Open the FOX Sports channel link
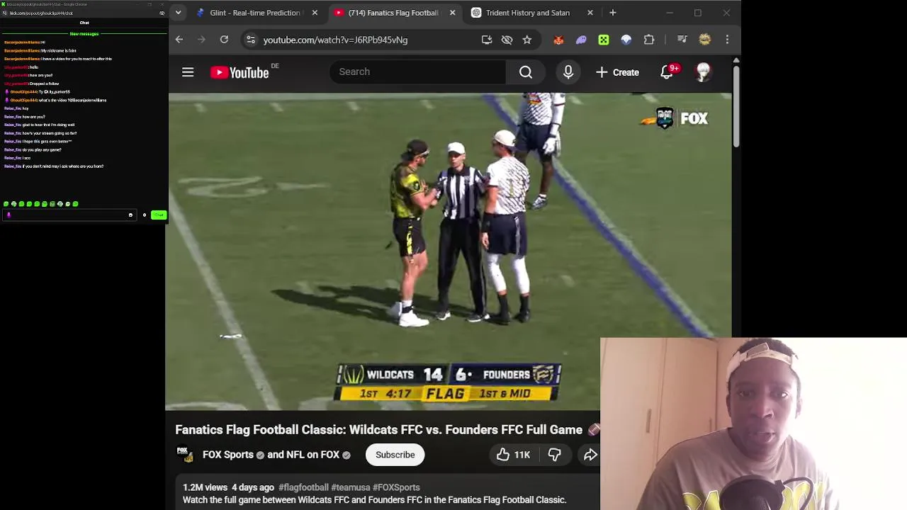The height and width of the screenshot is (510, 907). pos(227,455)
